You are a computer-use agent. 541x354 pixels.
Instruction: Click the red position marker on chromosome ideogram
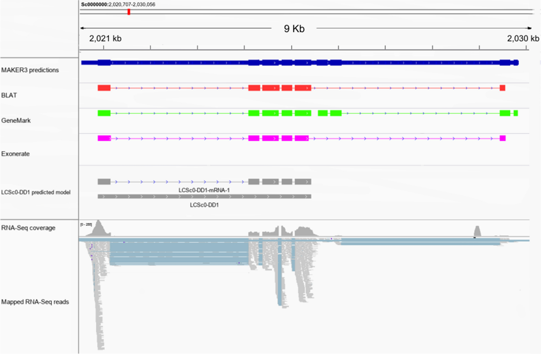[129, 12]
